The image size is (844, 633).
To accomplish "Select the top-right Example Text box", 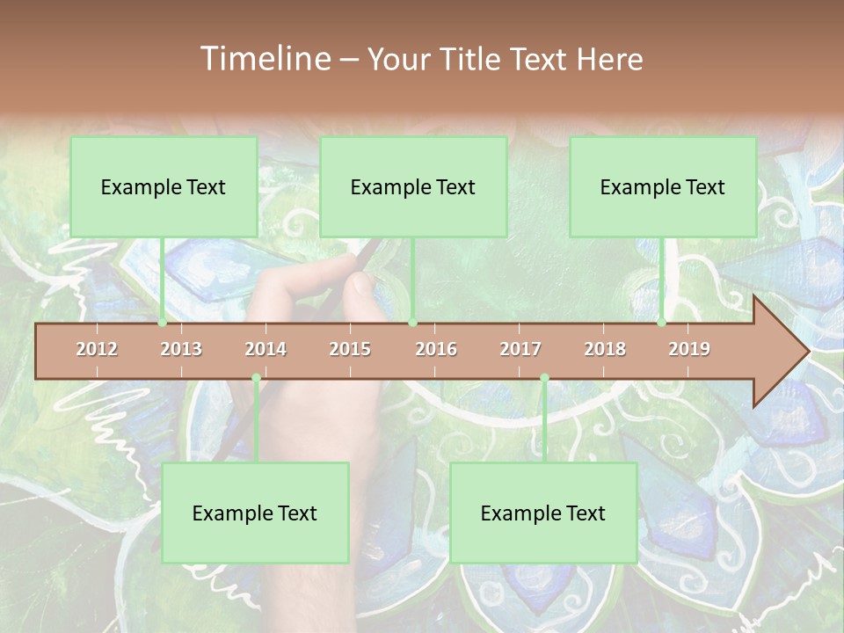I will click(663, 186).
